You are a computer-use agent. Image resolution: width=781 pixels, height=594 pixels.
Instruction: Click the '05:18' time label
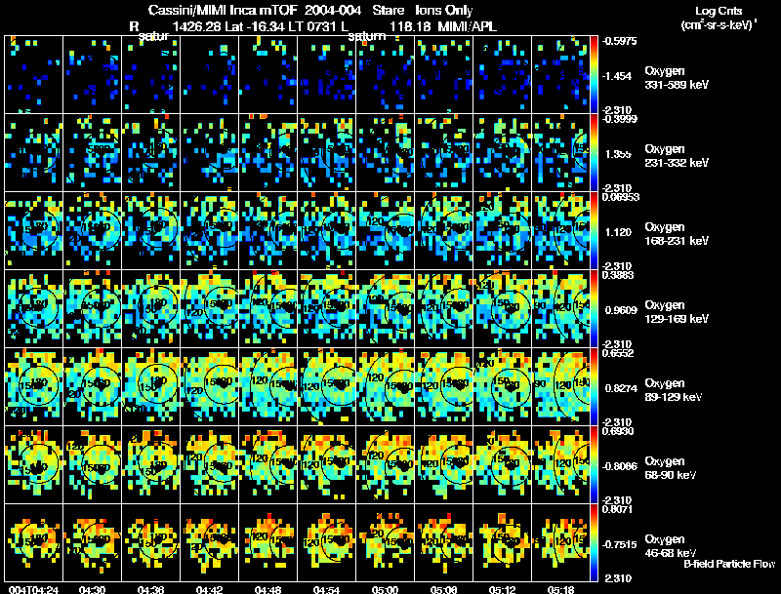[x=560, y=590]
